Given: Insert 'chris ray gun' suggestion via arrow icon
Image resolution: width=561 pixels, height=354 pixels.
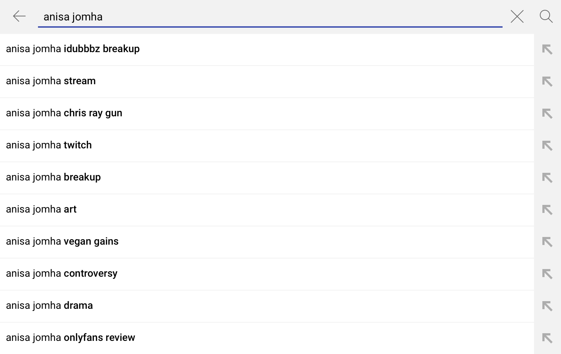Looking at the screenshot, I should [x=547, y=113].
